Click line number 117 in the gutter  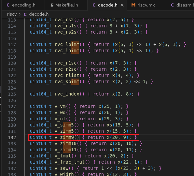tap(12, 45)
